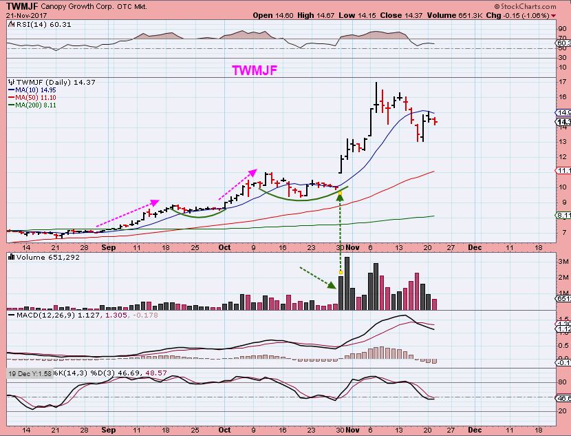Click the OTC Mkt. exchange label
Image resolution: width=571 pixels, height=436 pixels.
[132, 7]
